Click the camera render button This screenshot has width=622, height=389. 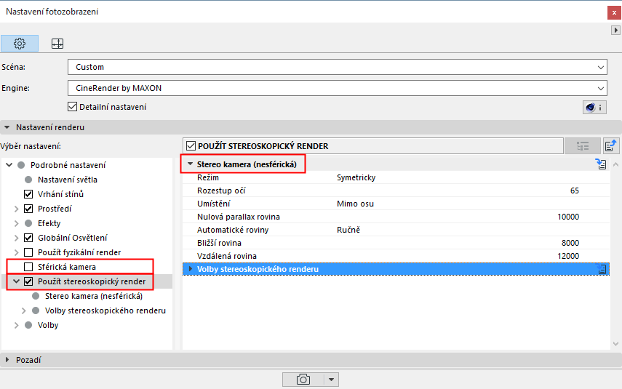(x=303, y=380)
